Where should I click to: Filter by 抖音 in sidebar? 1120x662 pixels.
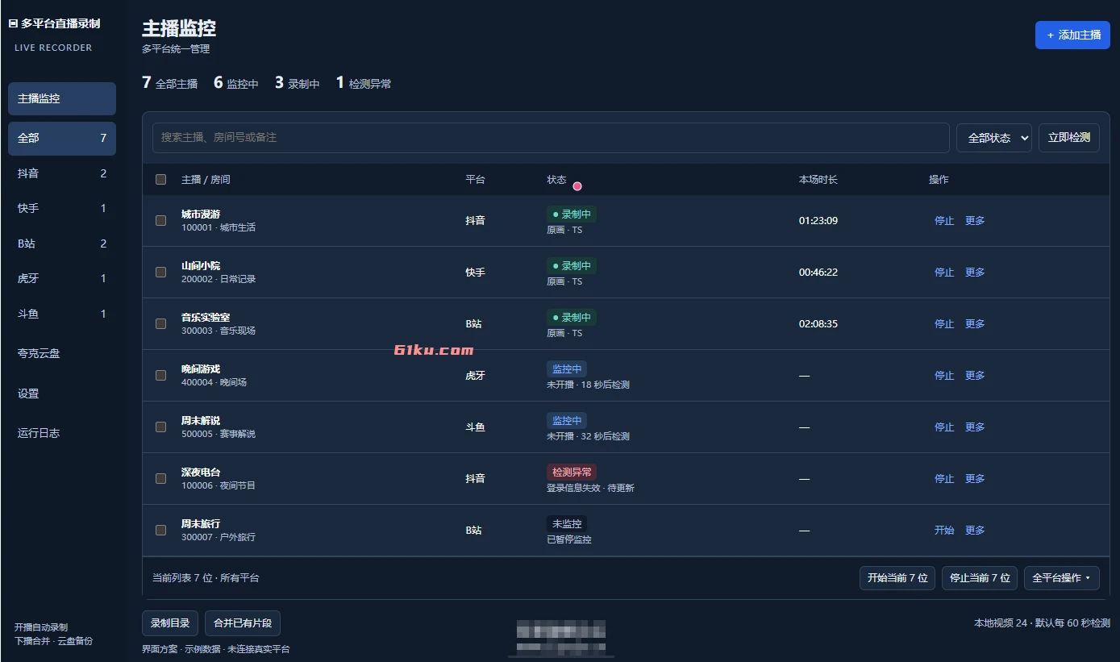(x=62, y=173)
